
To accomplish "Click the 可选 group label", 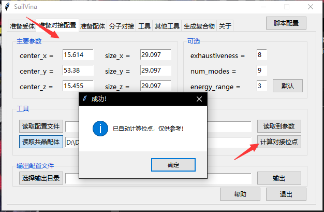I will pos(194,41).
